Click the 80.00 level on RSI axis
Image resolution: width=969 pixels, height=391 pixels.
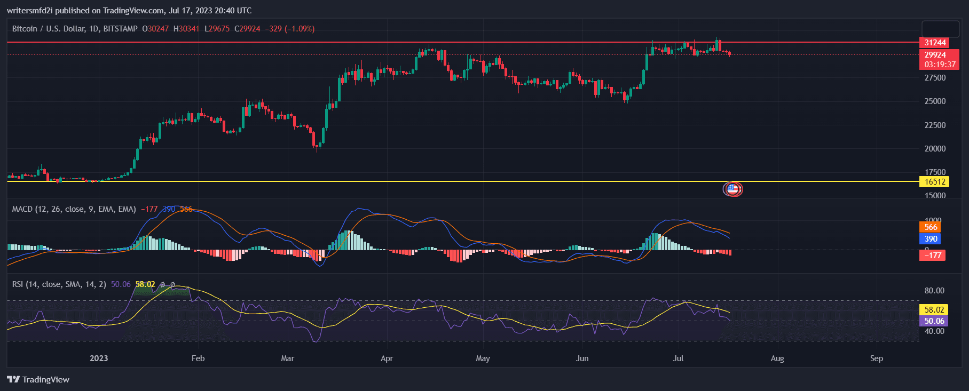pyautogui.click(x=934, y=291)
